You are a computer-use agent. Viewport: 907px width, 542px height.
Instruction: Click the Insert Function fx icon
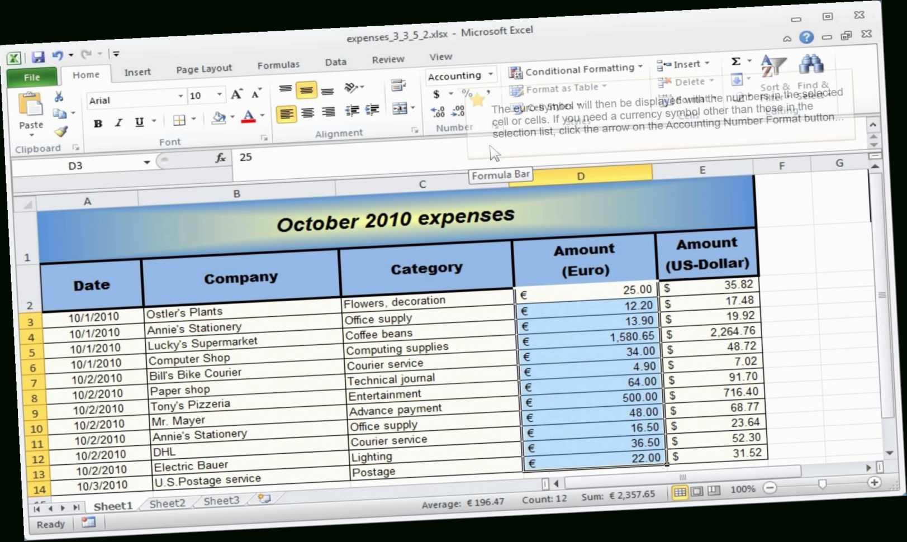(x=221, y=159)
